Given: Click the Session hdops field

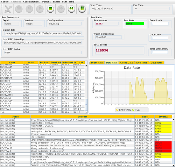Looking at the screenshot, I should [34, 24].
